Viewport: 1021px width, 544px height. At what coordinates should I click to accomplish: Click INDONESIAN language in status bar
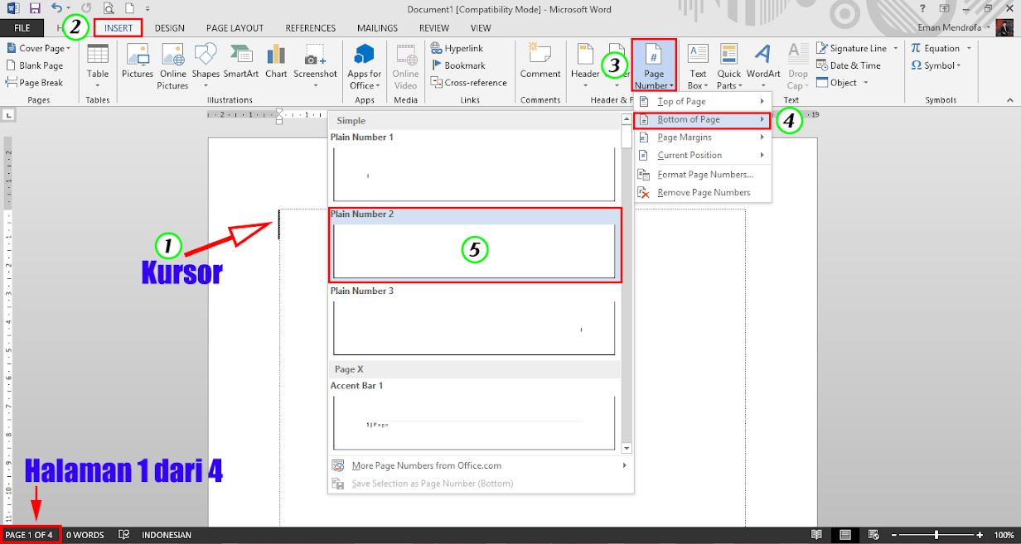167,535
